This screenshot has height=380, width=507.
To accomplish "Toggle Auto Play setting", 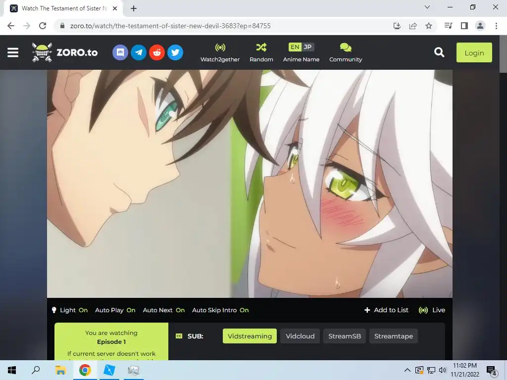I will tap(115, 310).
